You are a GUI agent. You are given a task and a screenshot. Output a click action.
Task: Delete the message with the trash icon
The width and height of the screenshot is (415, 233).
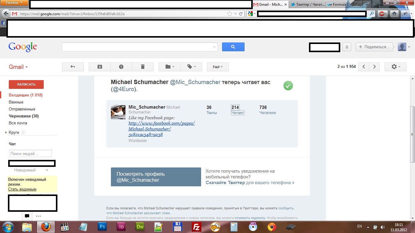click(143, 67)
